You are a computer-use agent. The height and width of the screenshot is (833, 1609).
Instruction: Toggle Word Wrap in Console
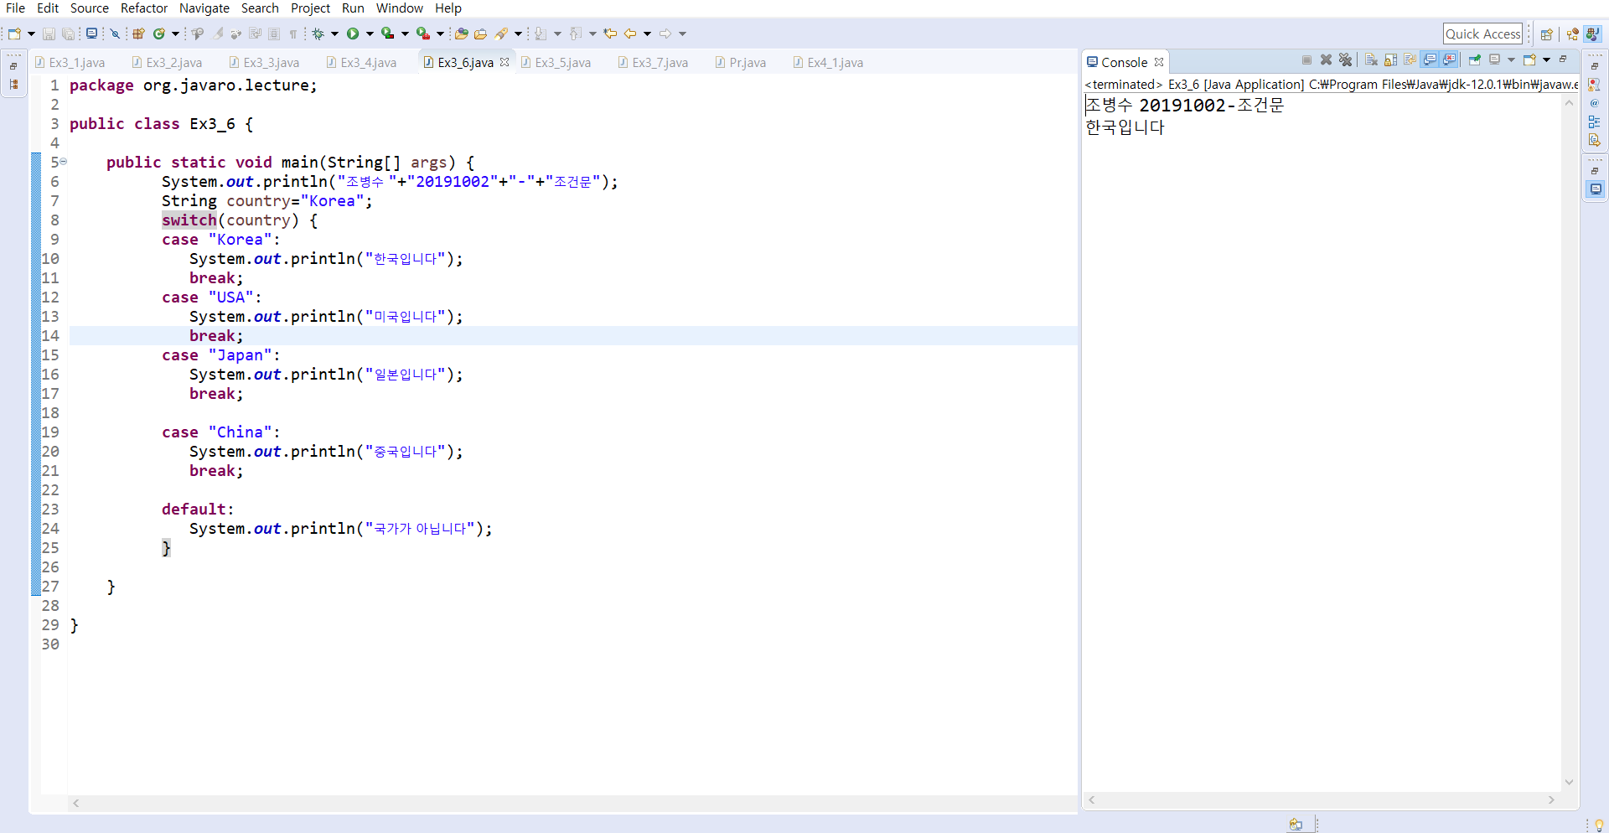coord(1410,59)
